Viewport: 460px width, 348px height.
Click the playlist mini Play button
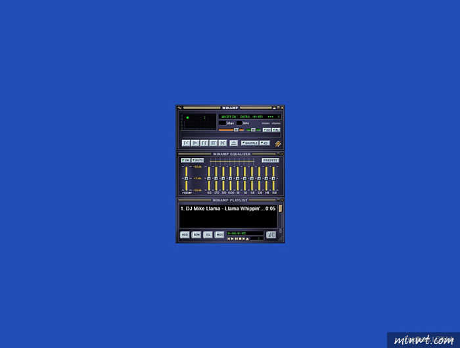pos(233,239)
